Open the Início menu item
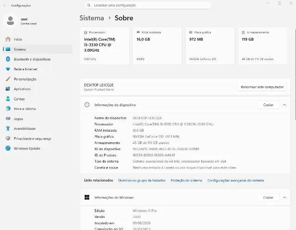Image resolution: width=296 pixels, height=230 pixels. (38, 39)
